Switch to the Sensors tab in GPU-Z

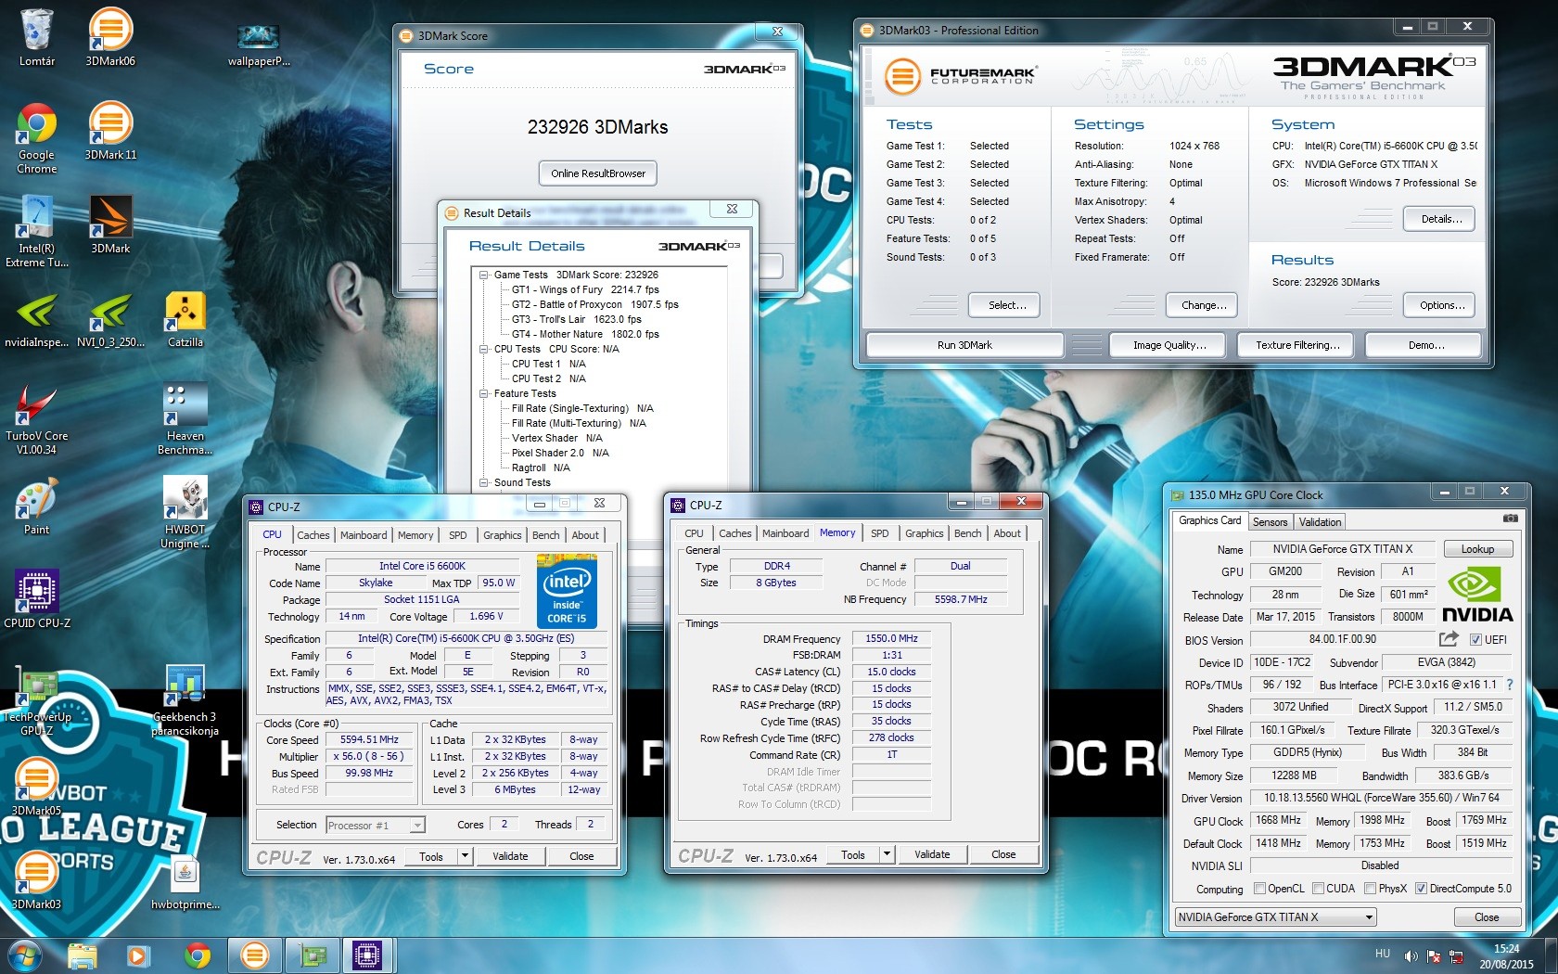pos(1270,522)
